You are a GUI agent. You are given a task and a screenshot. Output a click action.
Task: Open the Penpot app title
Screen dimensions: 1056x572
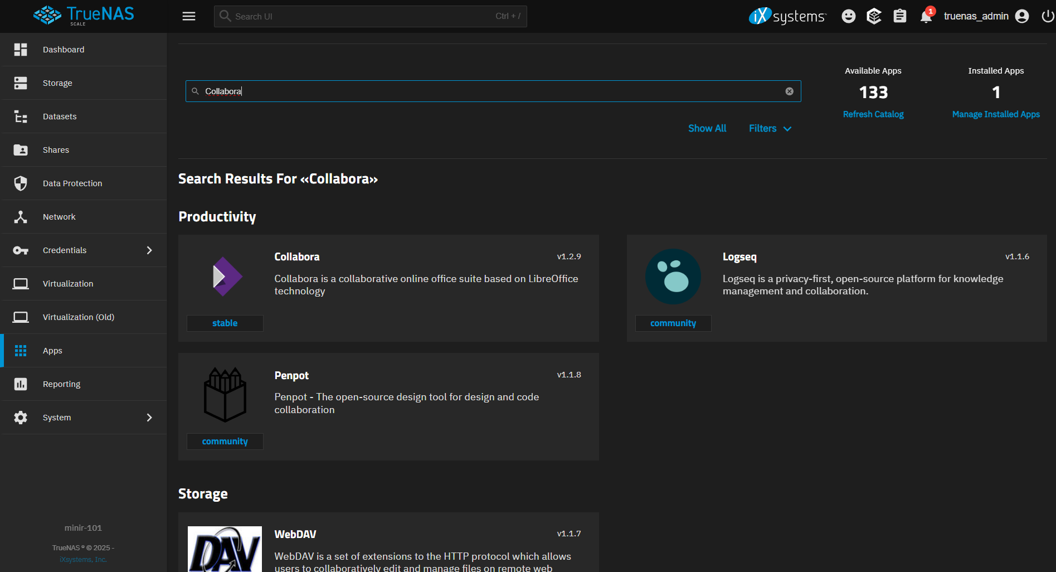291,375
